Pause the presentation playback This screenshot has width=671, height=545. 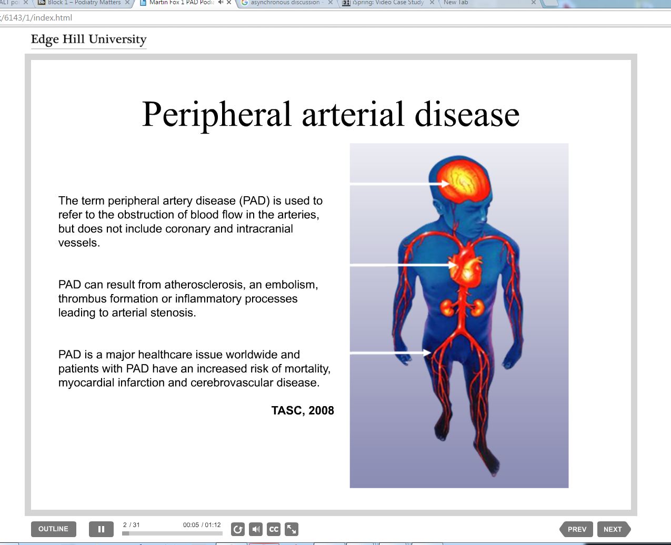pos(101,529)
